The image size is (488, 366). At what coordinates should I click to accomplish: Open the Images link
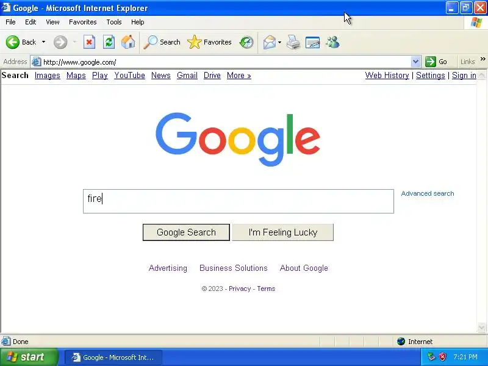coord(48,76)
